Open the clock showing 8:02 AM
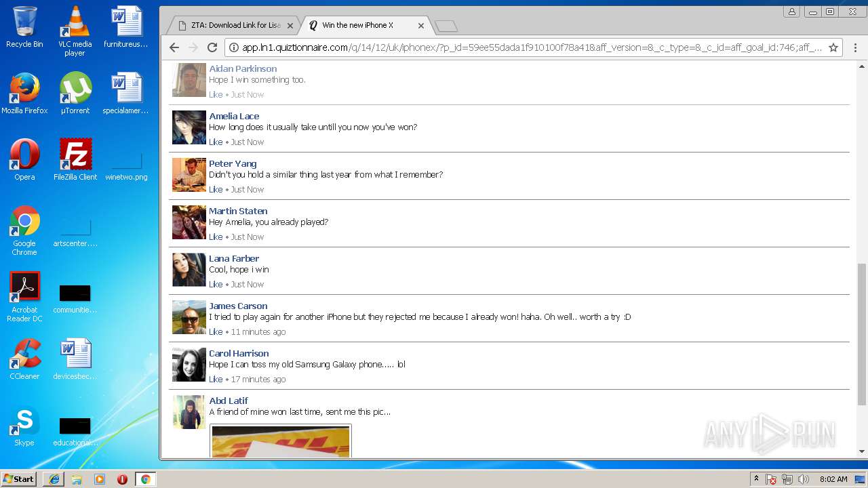The width and height of the screenshot is (868, 488). 833,479
